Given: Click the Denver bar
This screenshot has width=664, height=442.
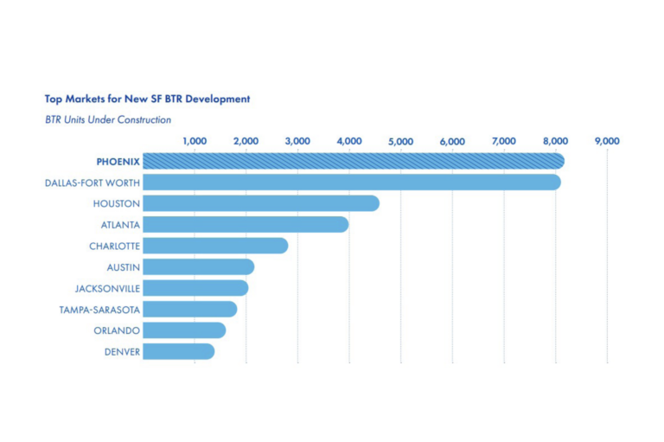Looking at the screenshot, I should coord(178,351).
